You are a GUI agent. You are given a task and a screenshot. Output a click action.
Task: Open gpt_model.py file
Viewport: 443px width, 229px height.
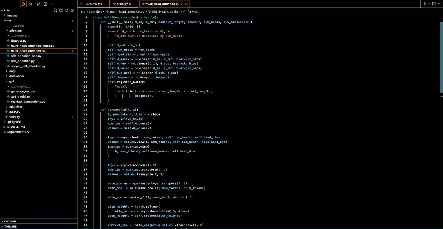(38, 96)
